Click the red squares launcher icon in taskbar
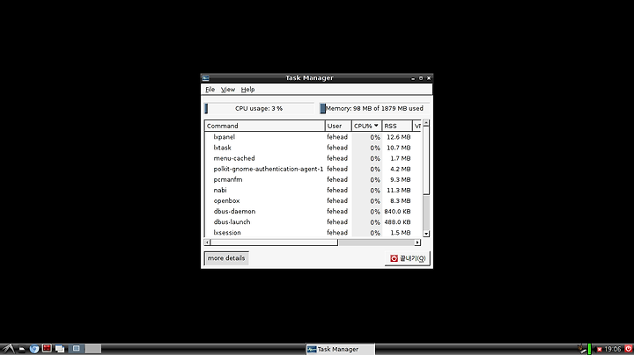This screenshot has height=355, width=634. tap(47, 348)
